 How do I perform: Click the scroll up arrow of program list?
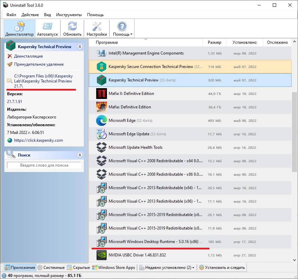pyautogui.click(x=294, y=41)
